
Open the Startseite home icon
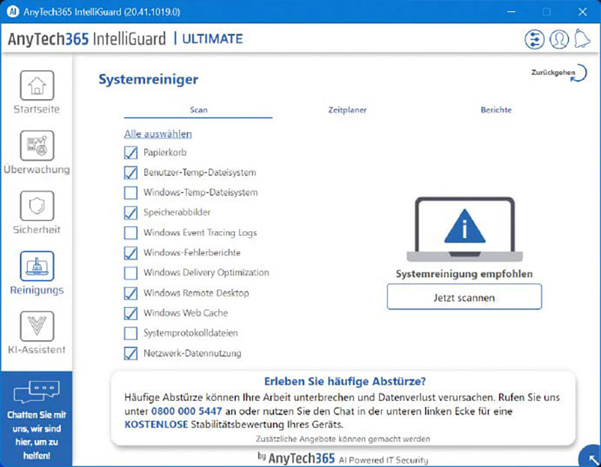click(x=37, y=85)
